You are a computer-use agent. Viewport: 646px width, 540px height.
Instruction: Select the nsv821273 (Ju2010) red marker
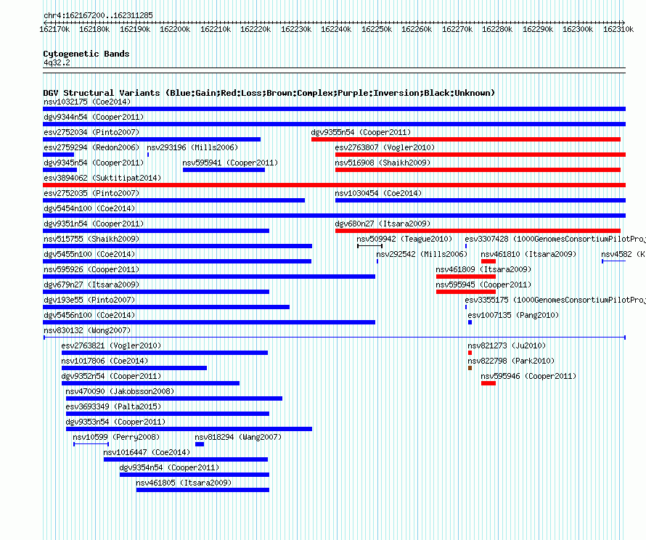(470, 353)
